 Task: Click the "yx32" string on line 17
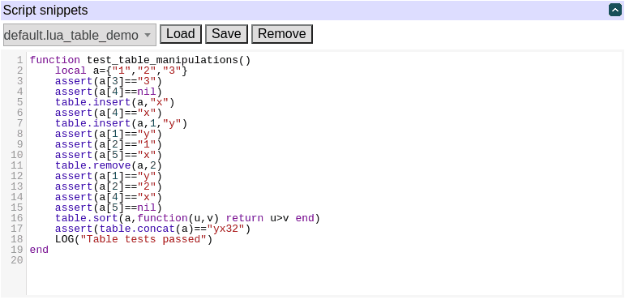(225, 229)
